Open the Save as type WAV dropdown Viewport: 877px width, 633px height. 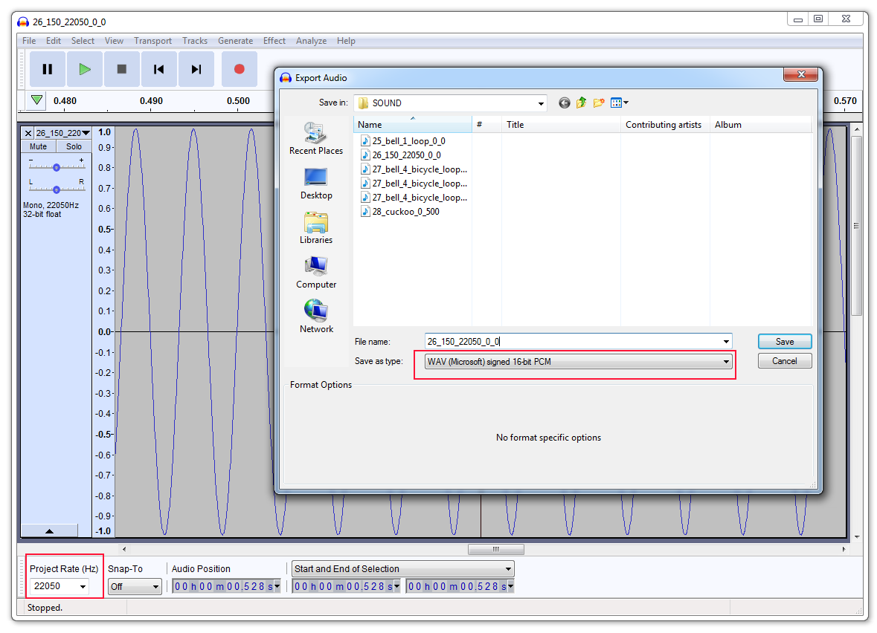point(578,362)
